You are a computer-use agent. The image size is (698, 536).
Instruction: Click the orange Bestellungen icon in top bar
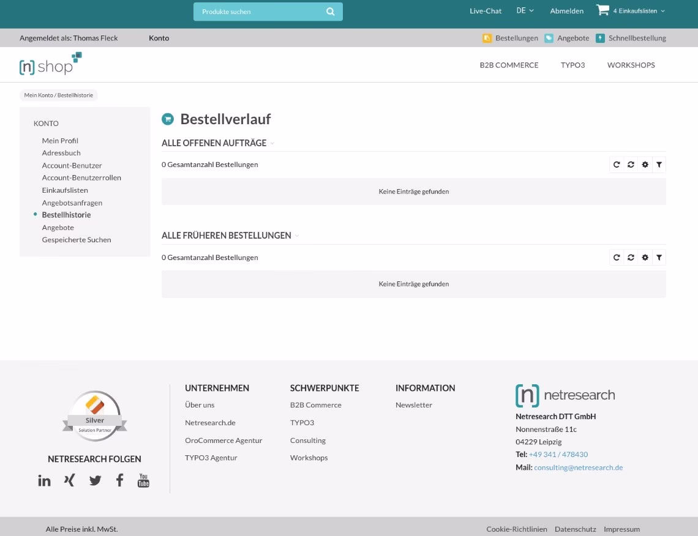[486, 38]
